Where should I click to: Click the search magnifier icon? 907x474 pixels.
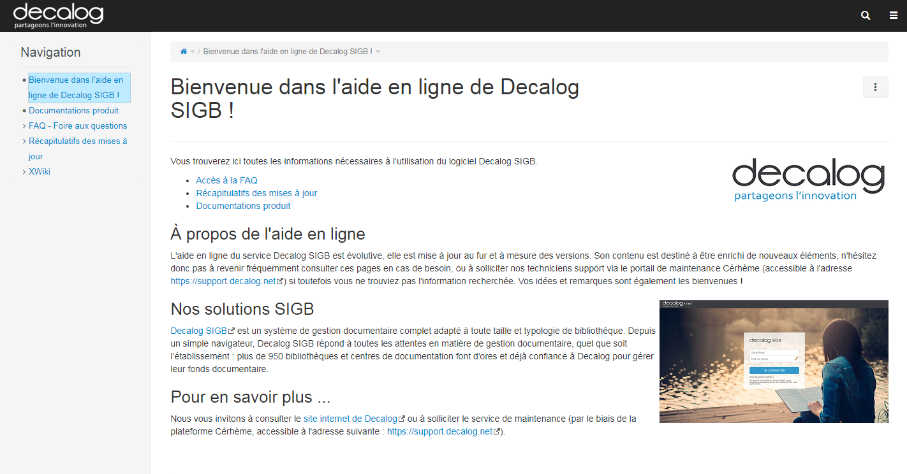pos(865,15)
